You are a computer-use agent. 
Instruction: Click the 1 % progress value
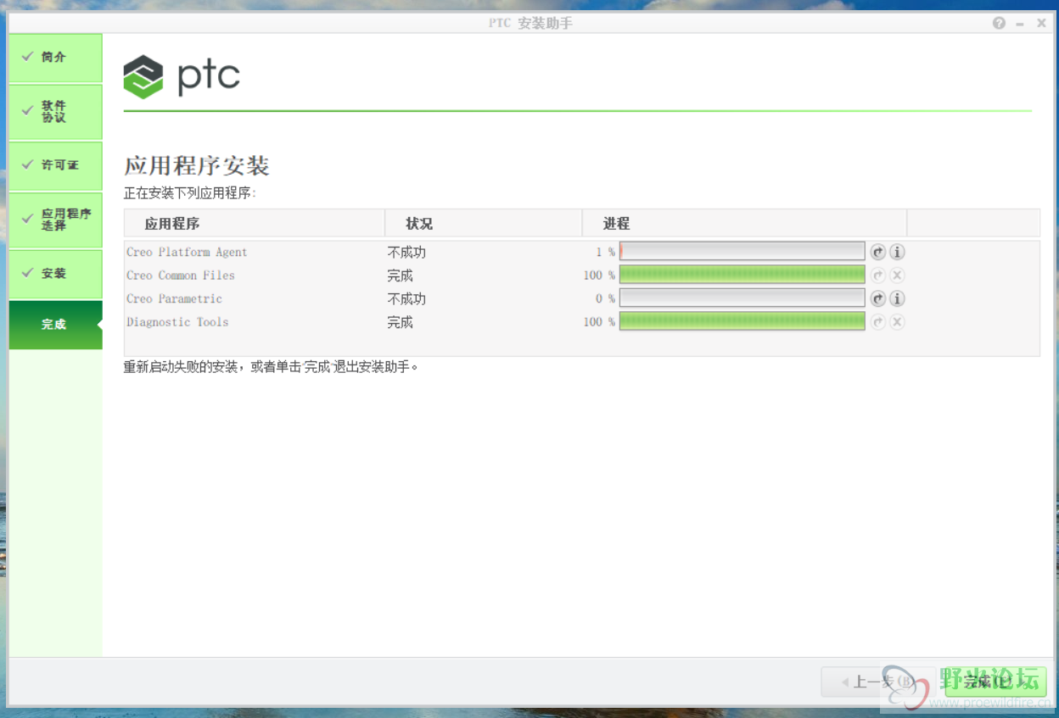coord(605,252)
